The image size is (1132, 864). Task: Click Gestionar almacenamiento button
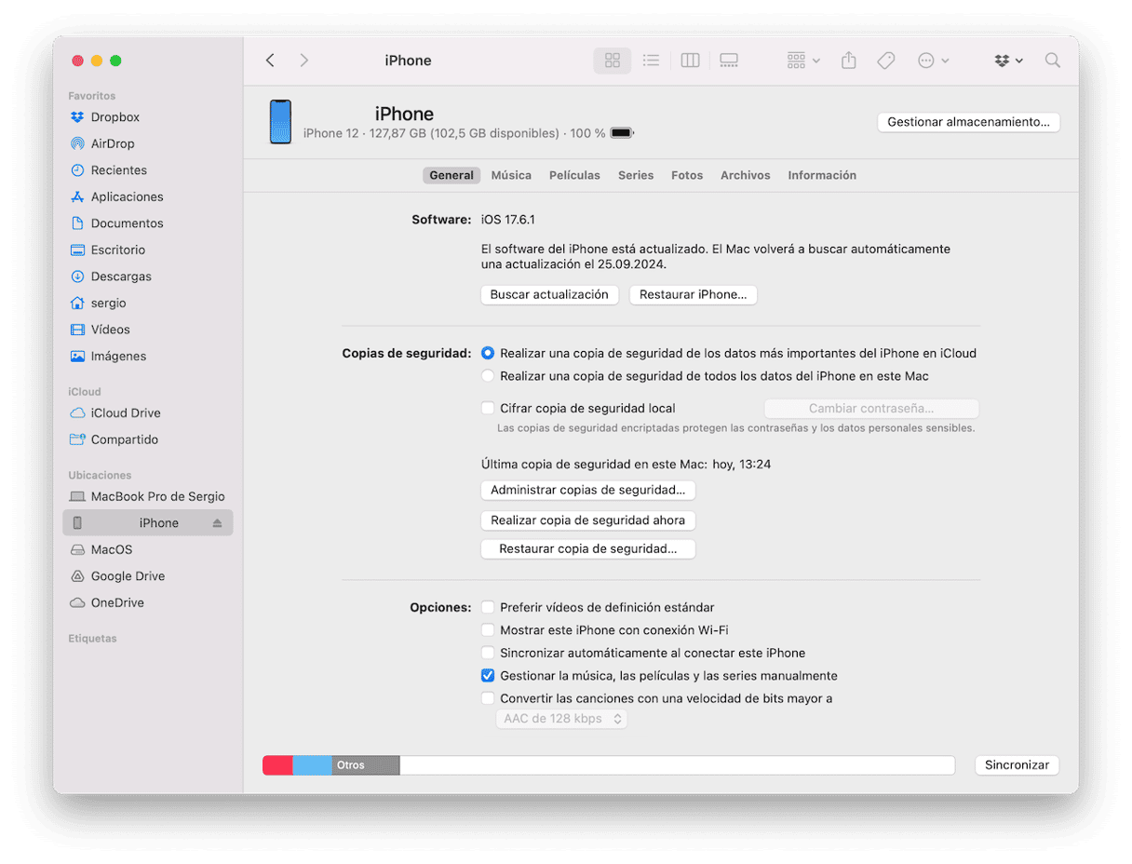968,122
